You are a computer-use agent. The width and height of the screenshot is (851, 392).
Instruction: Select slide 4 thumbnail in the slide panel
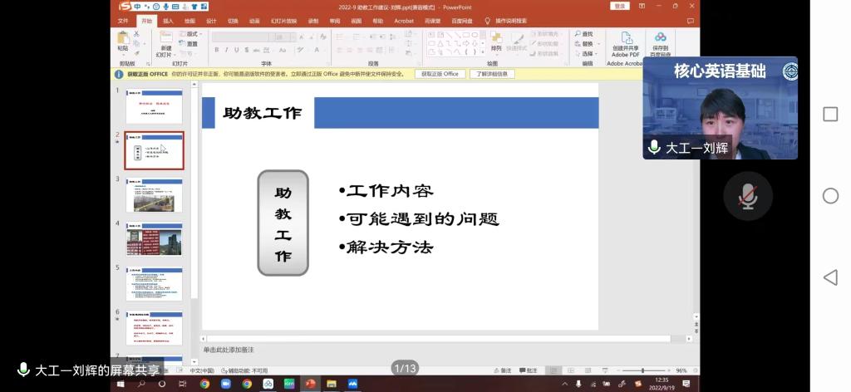coord(154,240)
